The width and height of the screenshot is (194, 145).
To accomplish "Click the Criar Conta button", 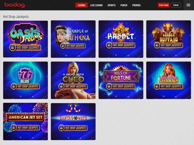I will 164,5.
